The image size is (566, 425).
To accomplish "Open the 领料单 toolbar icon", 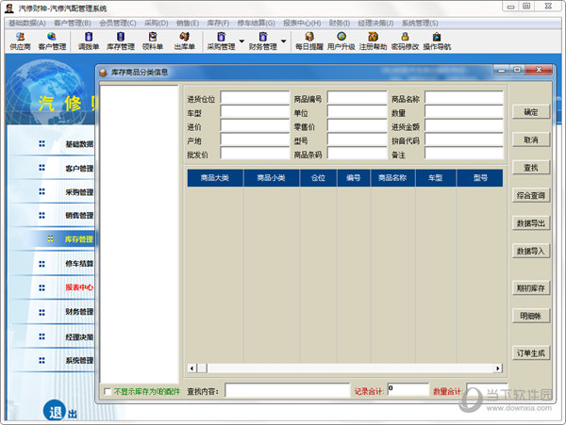I will 153,41.
